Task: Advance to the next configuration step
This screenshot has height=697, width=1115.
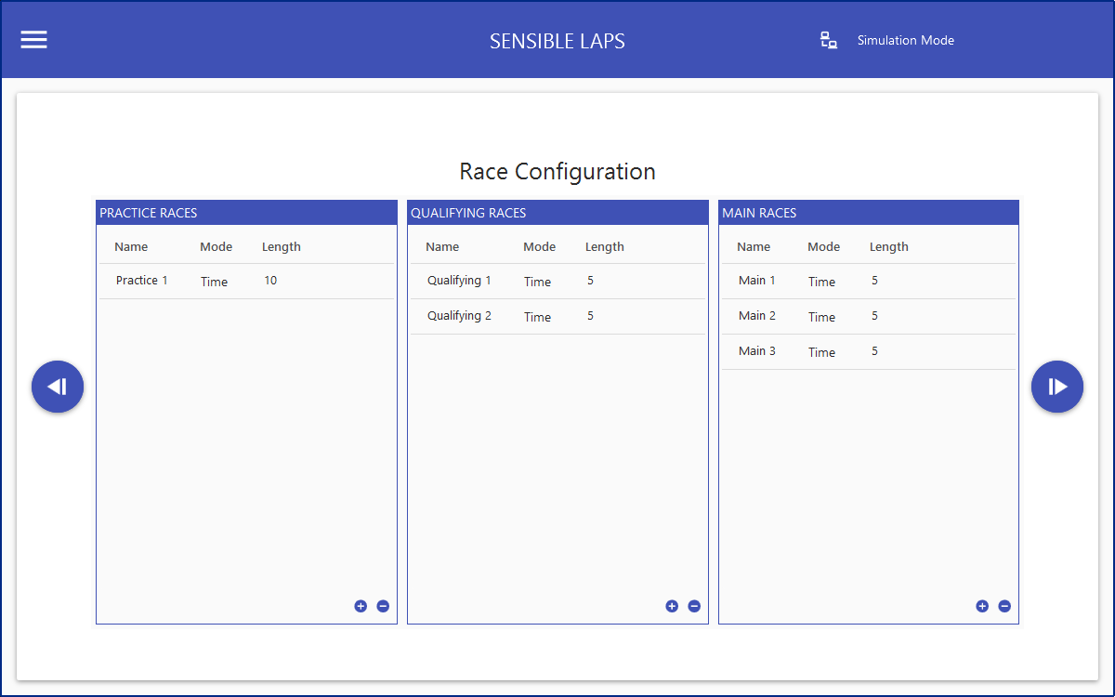Action: point(1056,387)
